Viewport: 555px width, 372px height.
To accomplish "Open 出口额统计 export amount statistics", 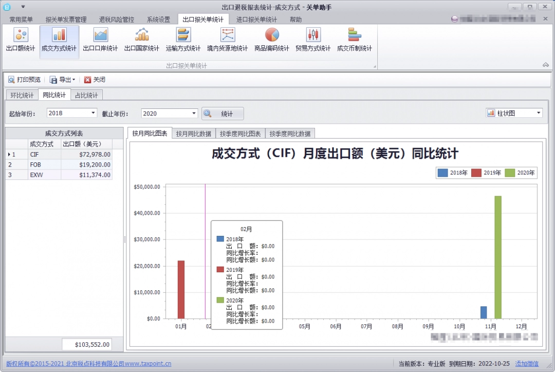I will click(21, 40).
